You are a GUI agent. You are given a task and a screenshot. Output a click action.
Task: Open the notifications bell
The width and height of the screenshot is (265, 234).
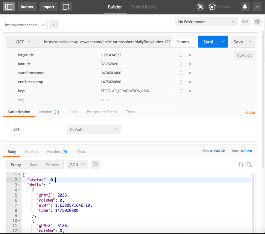(245, 7)
